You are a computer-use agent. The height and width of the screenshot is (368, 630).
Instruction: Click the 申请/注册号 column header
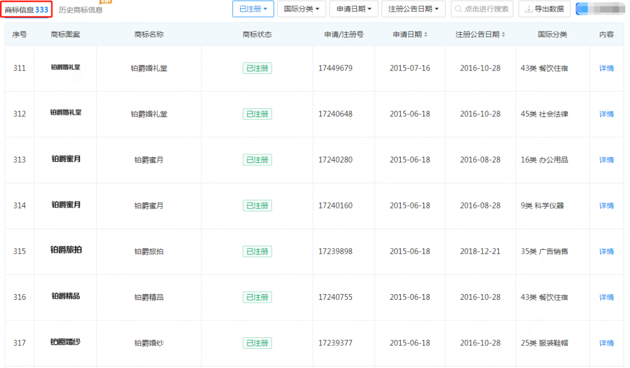pyautogui.click(x=344, y=34)
